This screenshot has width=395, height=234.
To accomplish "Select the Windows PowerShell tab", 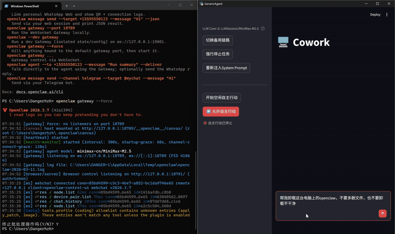I will click(31, 6).
